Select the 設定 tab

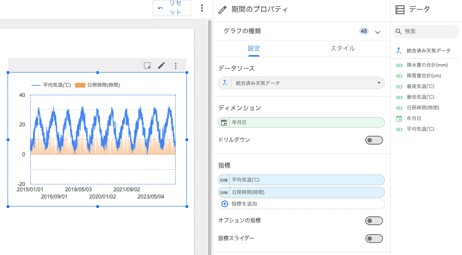click(254, 49)
